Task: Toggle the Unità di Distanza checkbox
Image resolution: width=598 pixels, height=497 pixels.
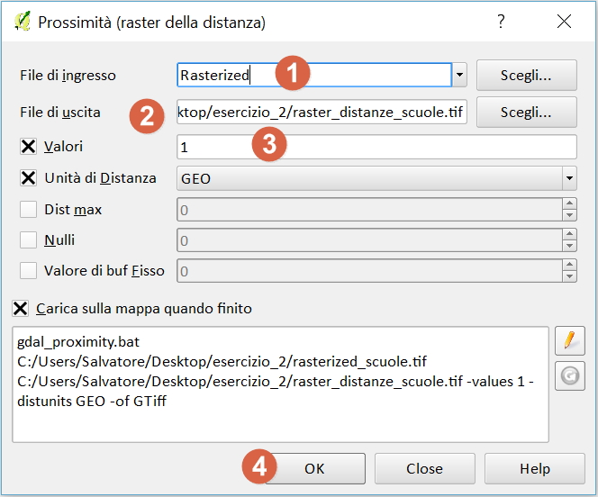Action: pos(28,178)
